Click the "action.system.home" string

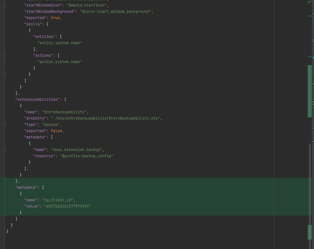60,62
